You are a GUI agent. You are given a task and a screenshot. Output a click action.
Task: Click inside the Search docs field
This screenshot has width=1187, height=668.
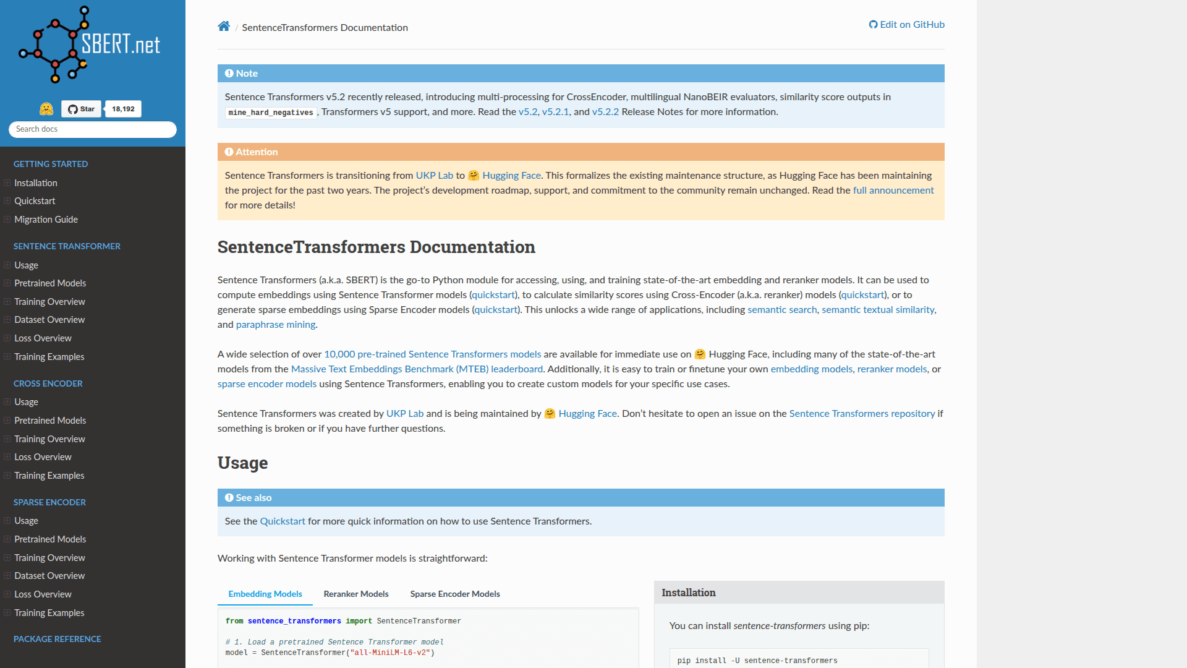tap(92, 129)
